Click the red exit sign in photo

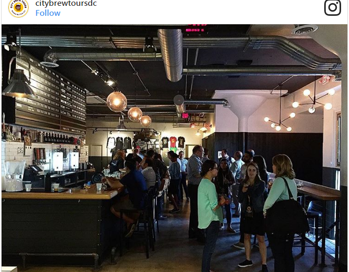pos(185,116)
